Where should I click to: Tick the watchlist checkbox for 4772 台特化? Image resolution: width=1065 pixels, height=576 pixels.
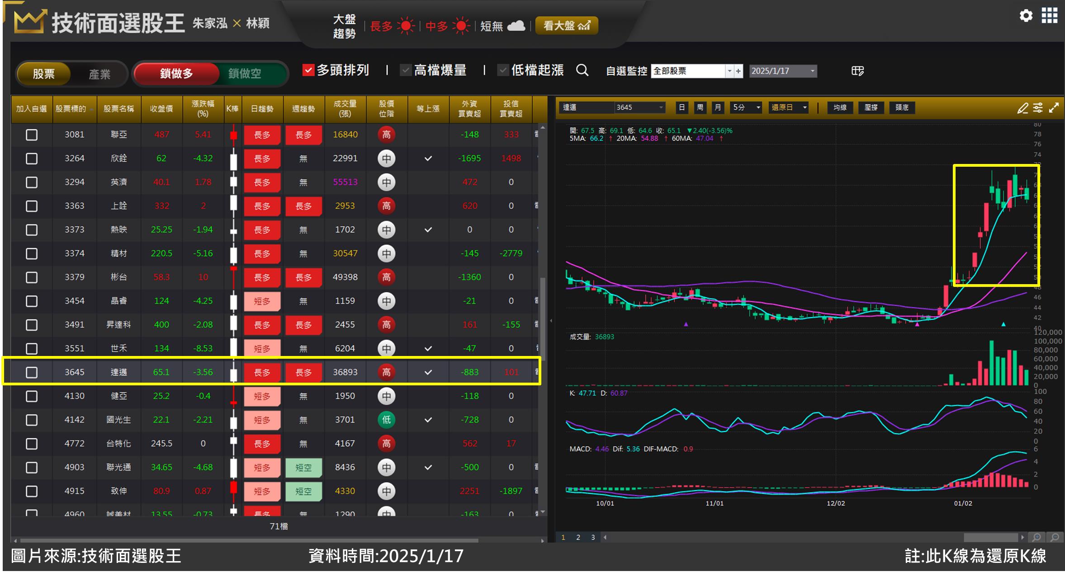32,444
